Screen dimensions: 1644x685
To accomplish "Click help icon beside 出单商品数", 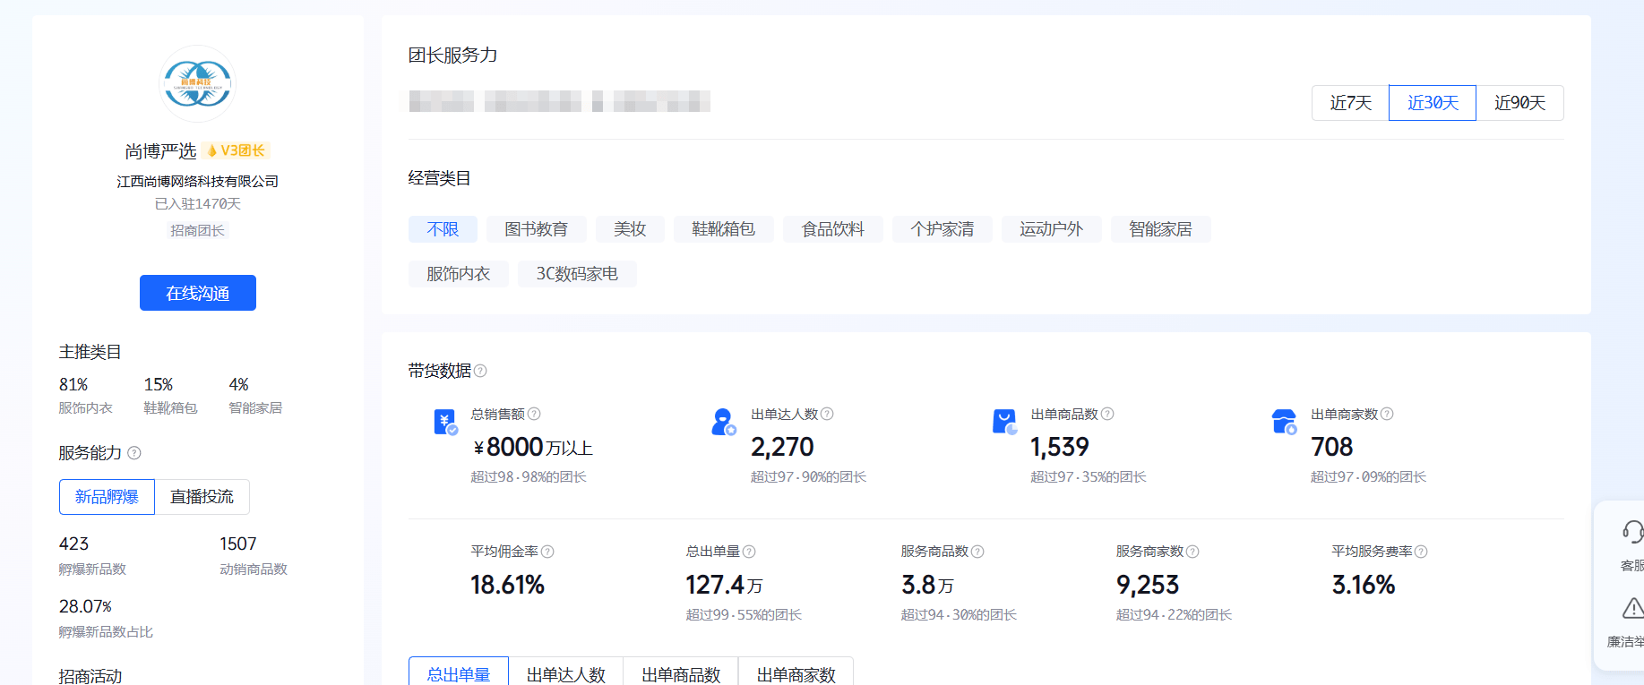I will coord(1107,414).
